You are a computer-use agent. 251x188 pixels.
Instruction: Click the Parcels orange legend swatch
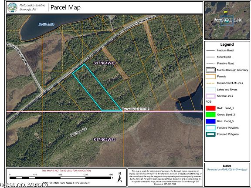(x=210, y=77)
